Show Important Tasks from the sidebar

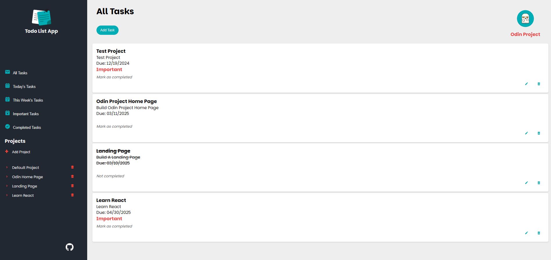(26, 114)
